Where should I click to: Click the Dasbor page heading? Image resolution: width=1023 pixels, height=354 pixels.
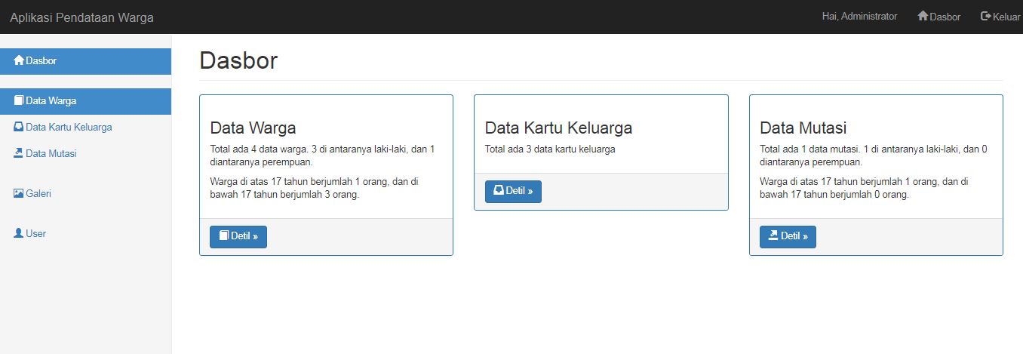pyautogui.click(x=238, y=61)
